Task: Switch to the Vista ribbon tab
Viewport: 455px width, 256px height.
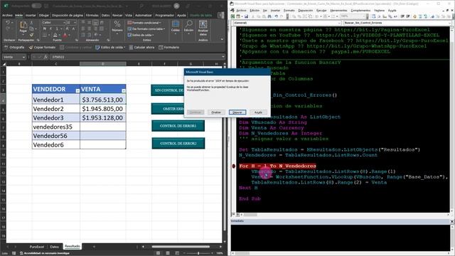Action: point(129,15)
